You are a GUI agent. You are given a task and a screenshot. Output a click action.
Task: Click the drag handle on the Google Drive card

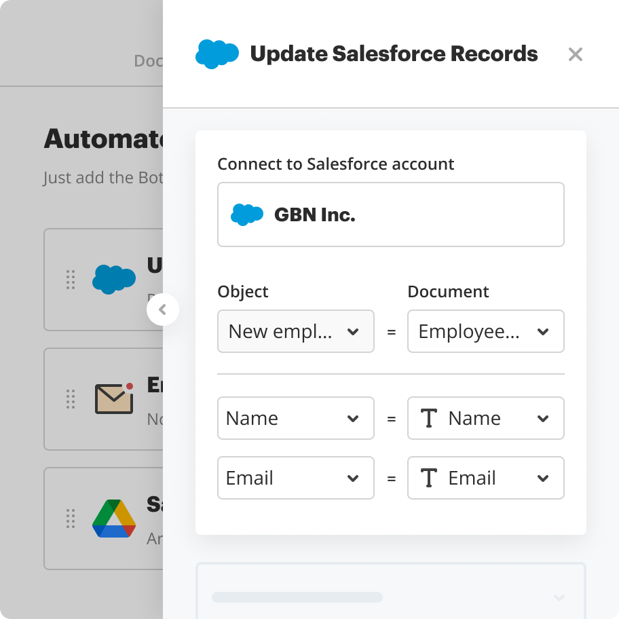71,519
